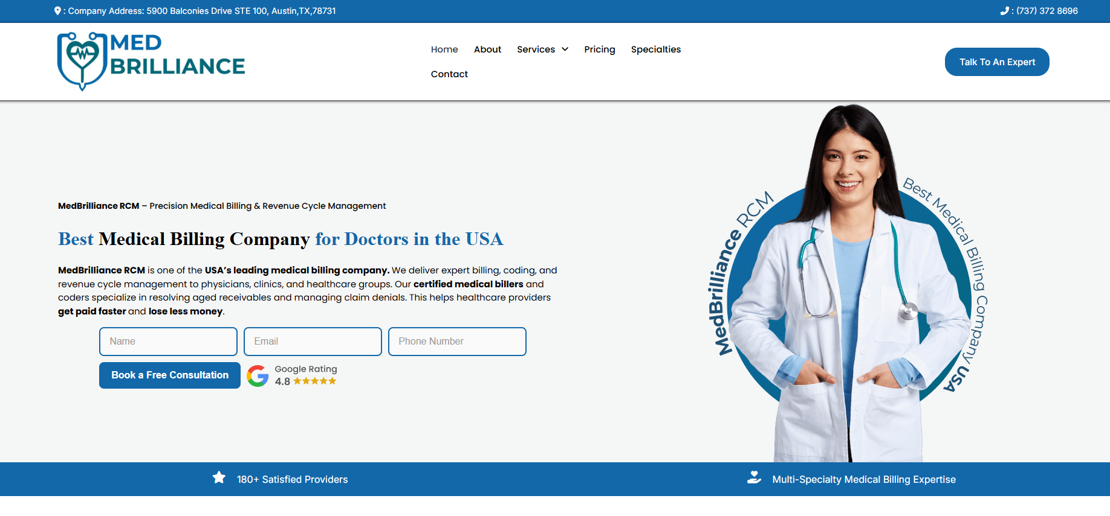Select the Phone Number field
1110x516 pixels.
[457, 342]
